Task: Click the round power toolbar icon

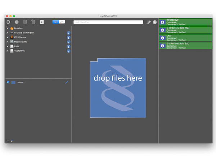Action: coord(17,22)
